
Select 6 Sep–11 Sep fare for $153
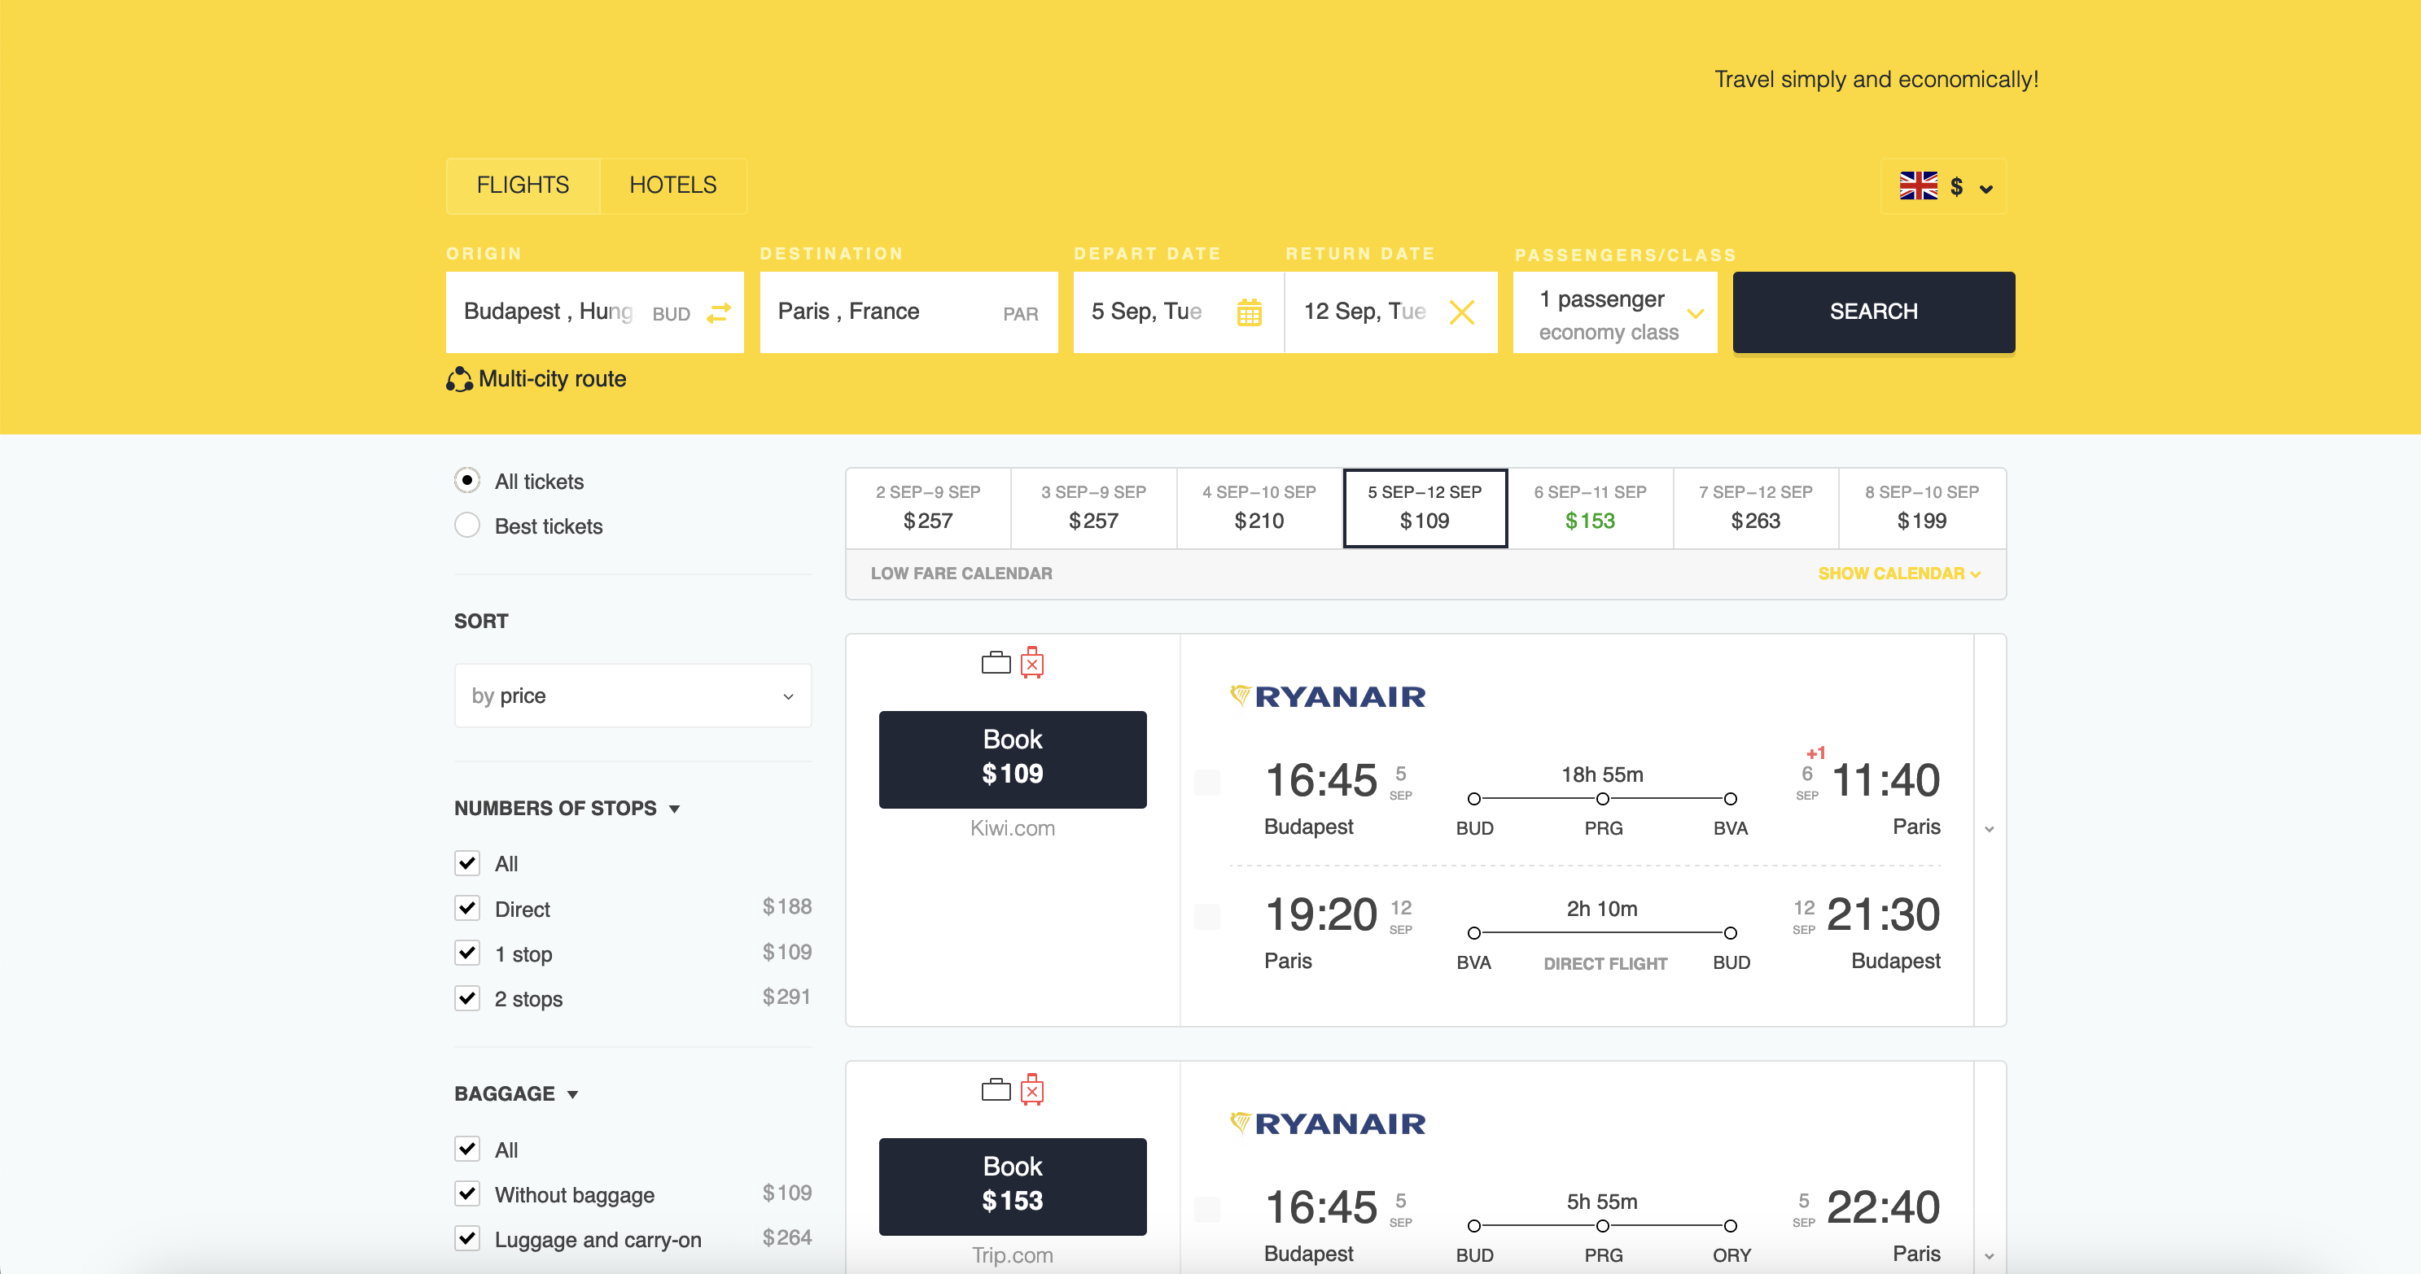1590,508
